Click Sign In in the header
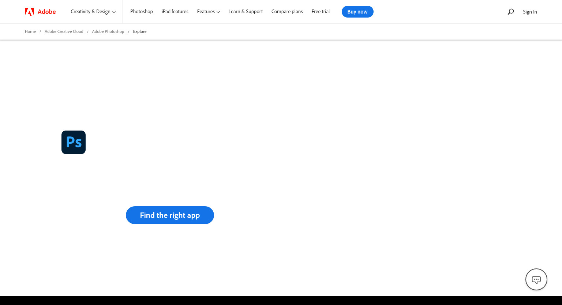562x305 pixels. pos(530,12)
